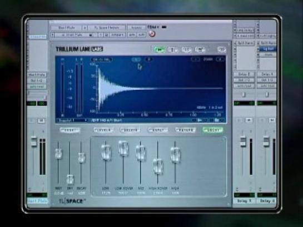Open the Snapshot dropdown below the waveform
Viewport: 303px width, 227px height.
click(x=72, y=120)
